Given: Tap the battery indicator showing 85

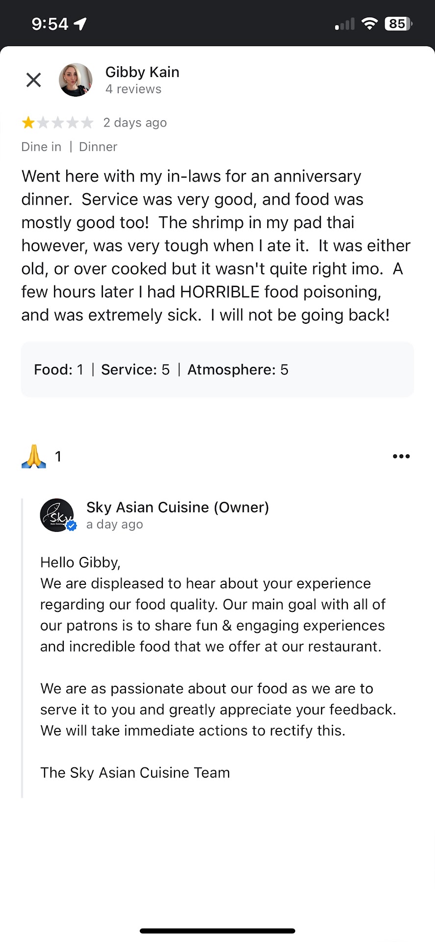Looking at the screenshot, I should 398,24.
